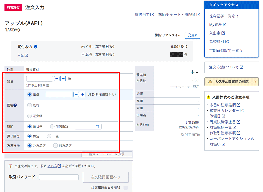The height and width of the screenshot is (192, 263).
Task: Open 本日の注意銘柄 link
Action: point(225,105)
